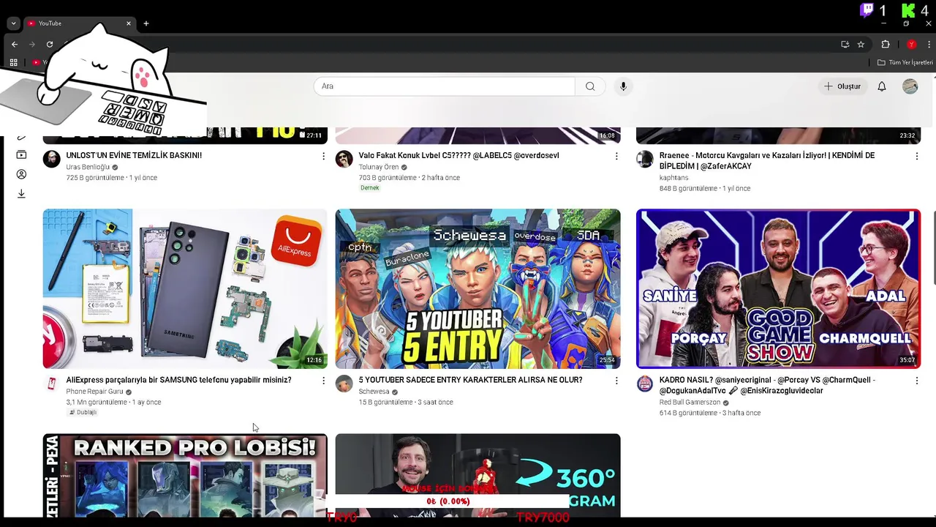Bookmark this page with star icon

[x=861, y=45]
